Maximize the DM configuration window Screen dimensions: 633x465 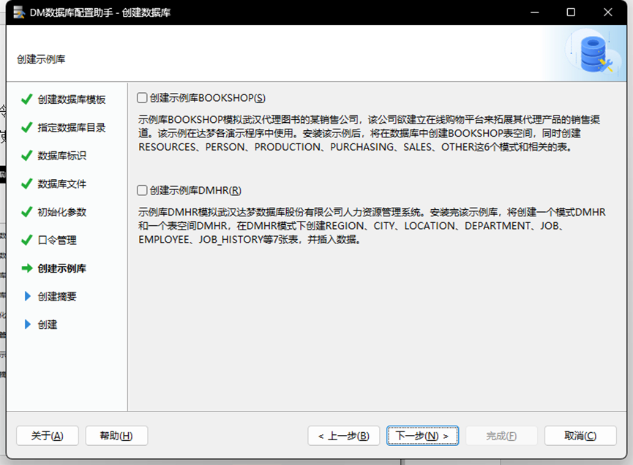coord(571,12)
